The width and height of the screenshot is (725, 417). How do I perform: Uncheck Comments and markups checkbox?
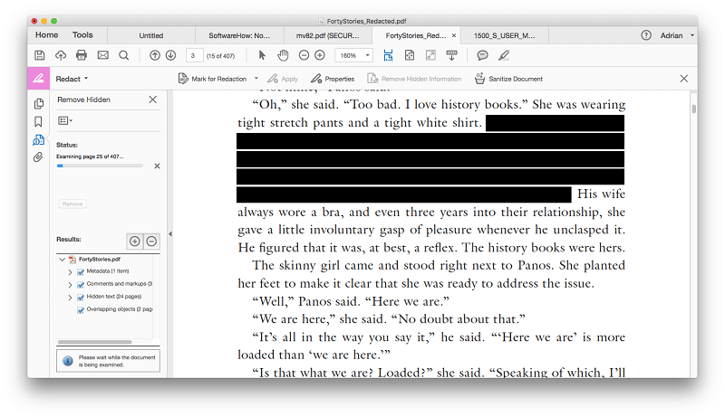pos(81,285)
